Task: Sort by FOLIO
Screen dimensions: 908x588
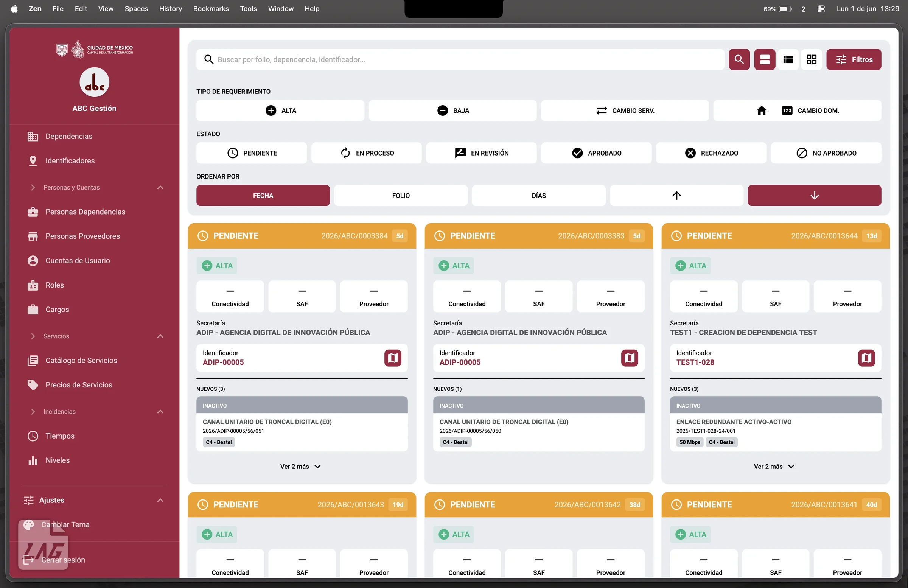Action: pos(401,196)
